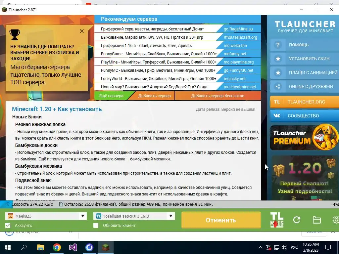Click Добавить сервер button
339x254 pixels.
point(154,96)
